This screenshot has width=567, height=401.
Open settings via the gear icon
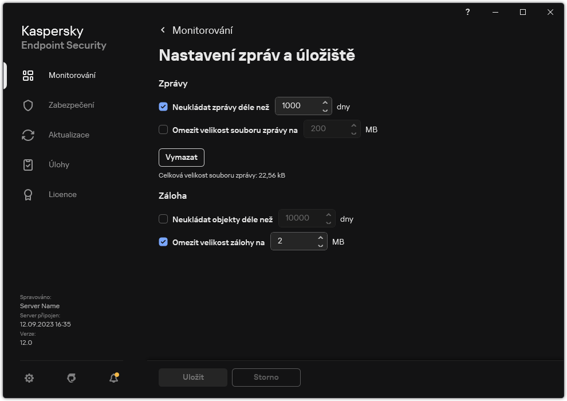click(29, 378)
